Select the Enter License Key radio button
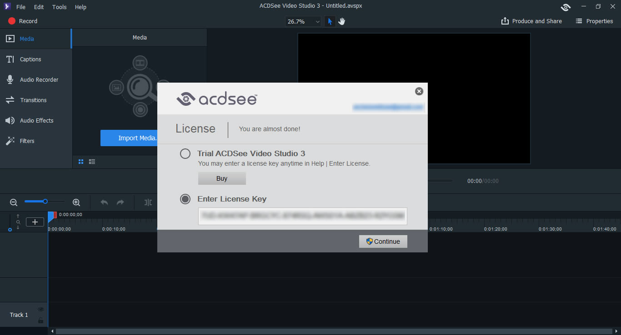 (185, 199)
